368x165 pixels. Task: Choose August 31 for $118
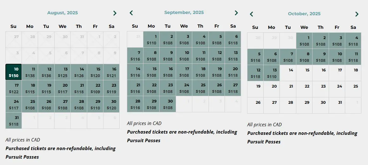click(x=14, y=121)
